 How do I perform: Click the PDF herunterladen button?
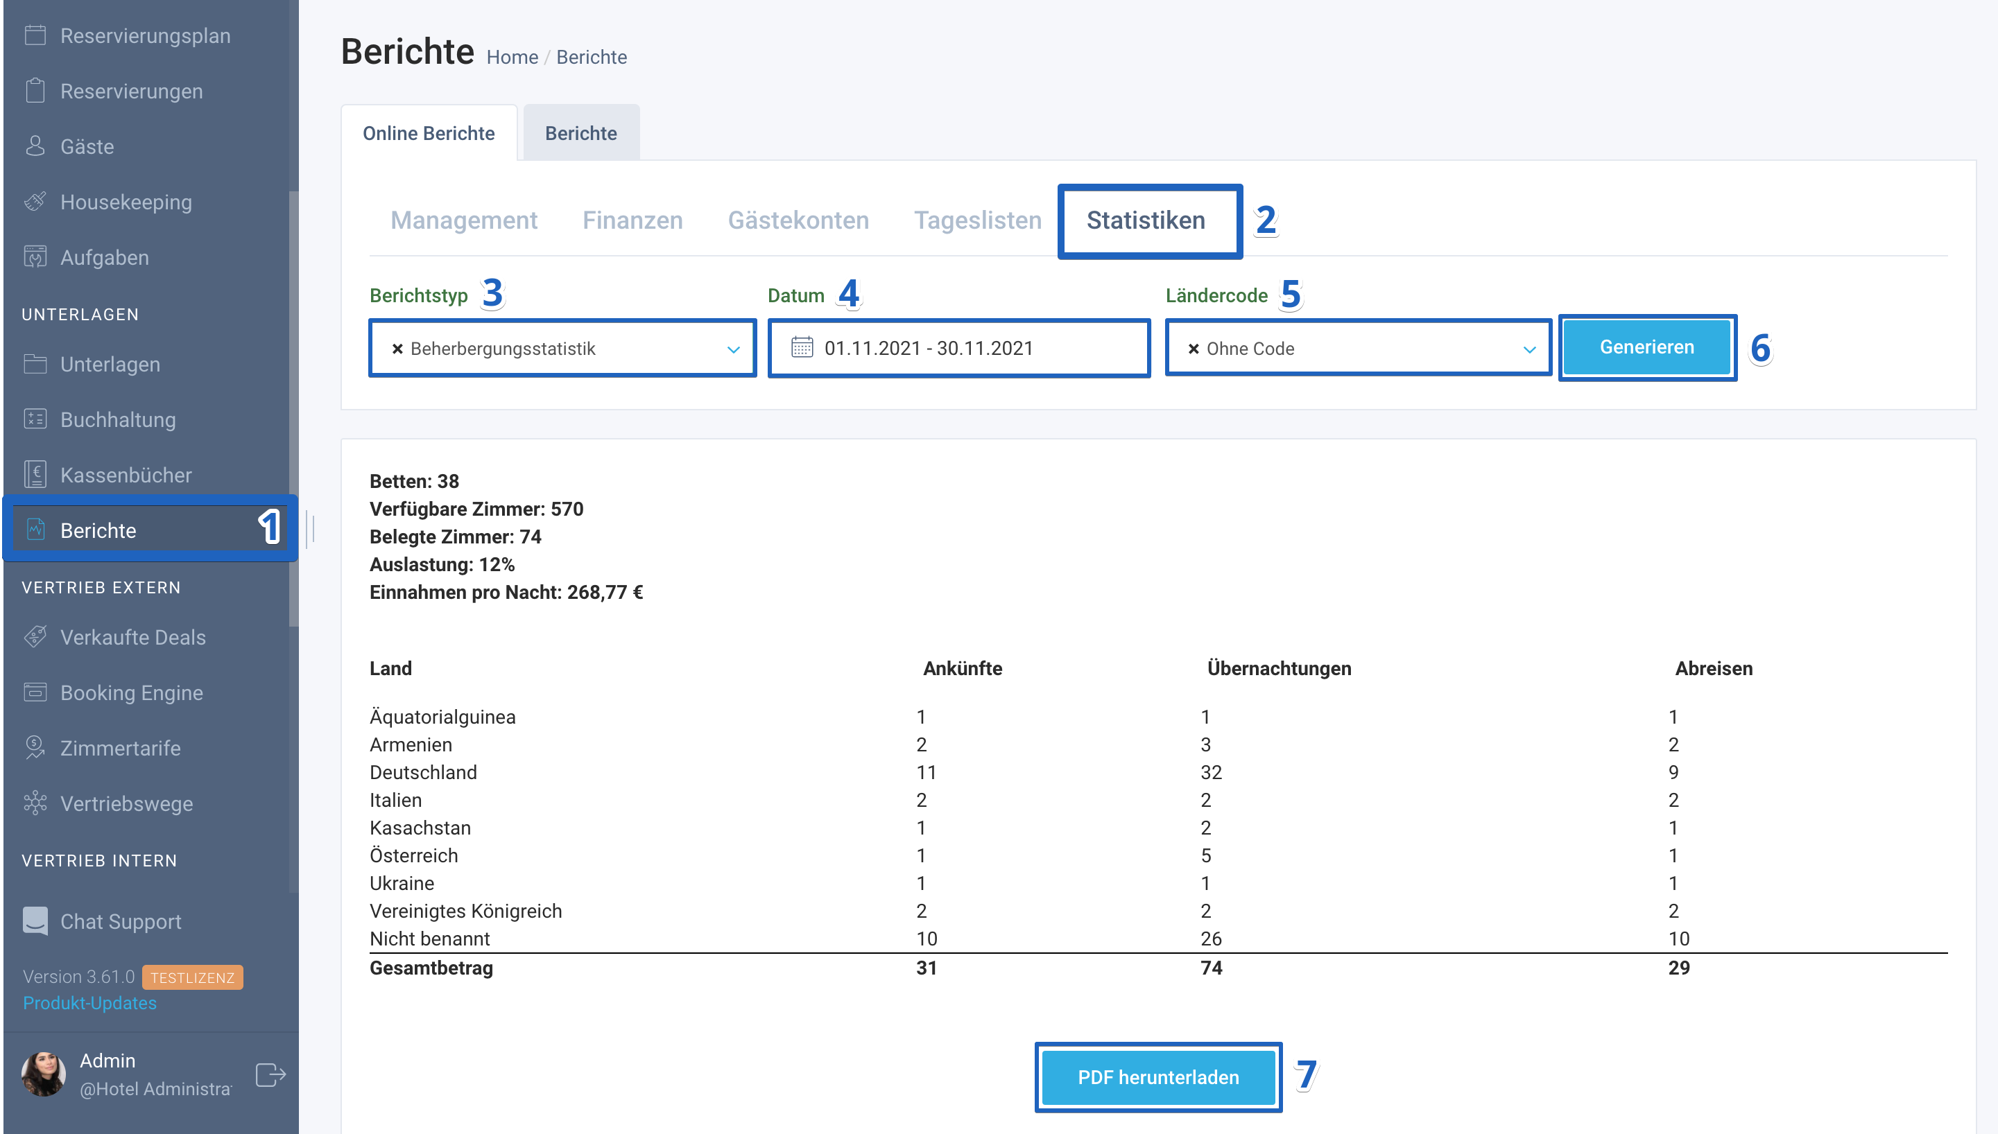[x=1158, y=1077]
